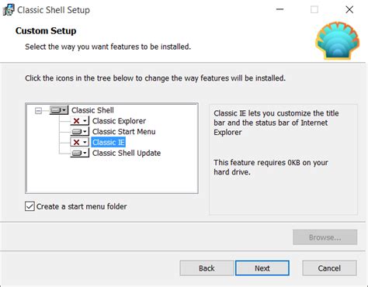Click 'Click the icons in the tree' instruction

click(x=155, y=78)
